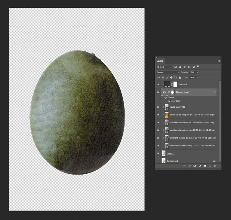Filter layers by shape layer icon
231x220 pixels.
(189, 67)
